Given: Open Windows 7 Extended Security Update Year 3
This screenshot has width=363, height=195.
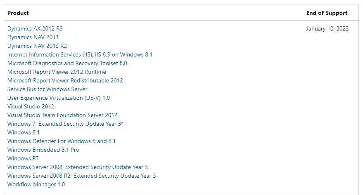Looking at the screenshot, I should pos(65,124).
